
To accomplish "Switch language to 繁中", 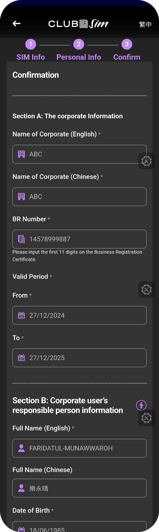I will tap(145, 24).
